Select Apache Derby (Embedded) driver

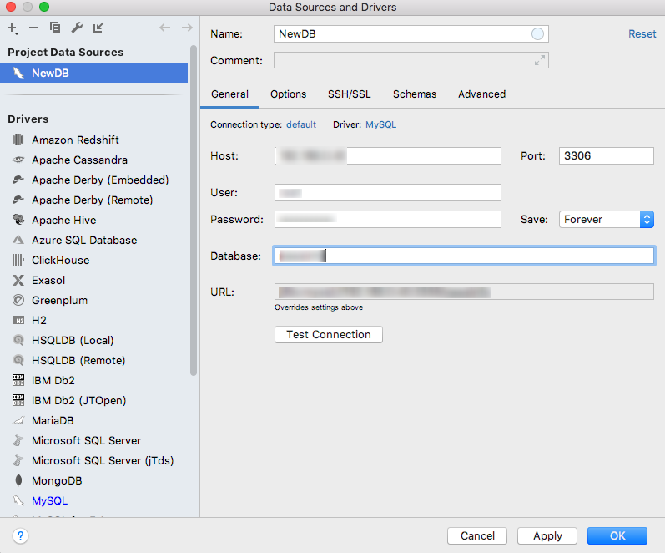pyautogui.click(x=93, y=180)
